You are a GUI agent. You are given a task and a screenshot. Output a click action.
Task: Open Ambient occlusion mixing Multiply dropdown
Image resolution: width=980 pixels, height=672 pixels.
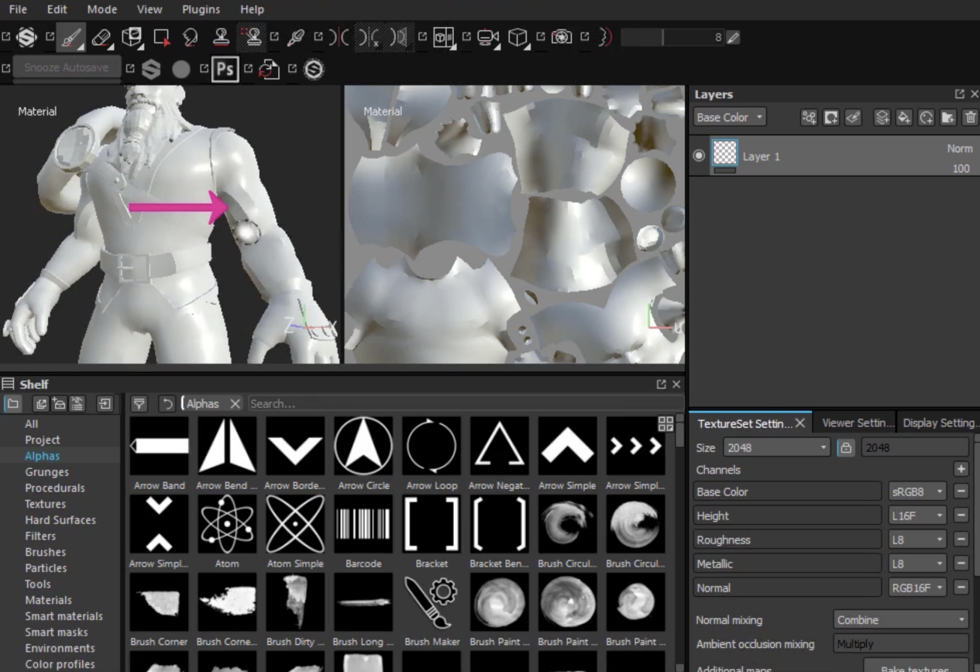point(902,644)
